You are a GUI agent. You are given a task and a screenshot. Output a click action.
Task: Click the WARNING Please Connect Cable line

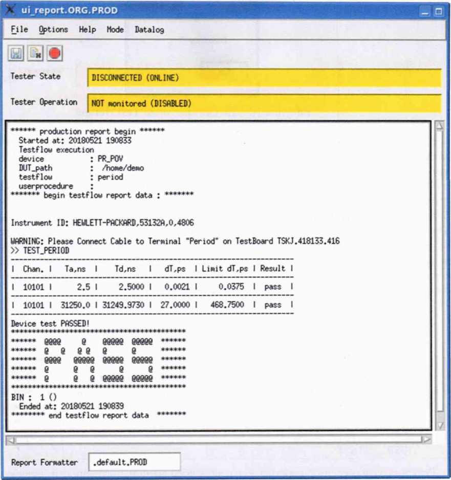(175, 241)
